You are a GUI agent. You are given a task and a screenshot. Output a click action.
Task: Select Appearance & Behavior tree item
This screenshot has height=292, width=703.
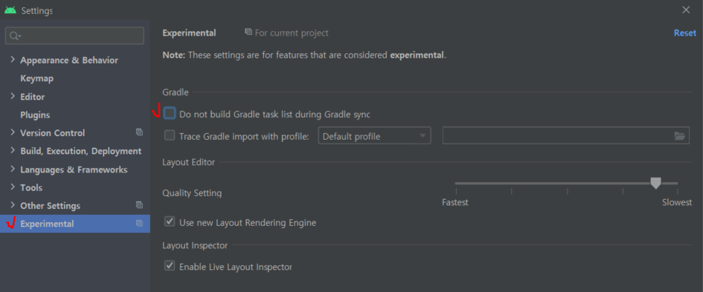(x=69, y=60)
